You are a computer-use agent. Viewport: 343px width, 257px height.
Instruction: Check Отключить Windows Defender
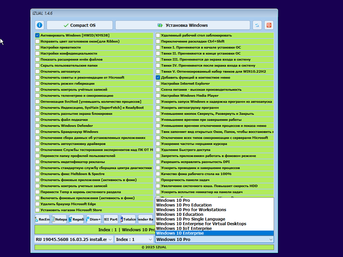pyautogui.click(x=38, y=126)
